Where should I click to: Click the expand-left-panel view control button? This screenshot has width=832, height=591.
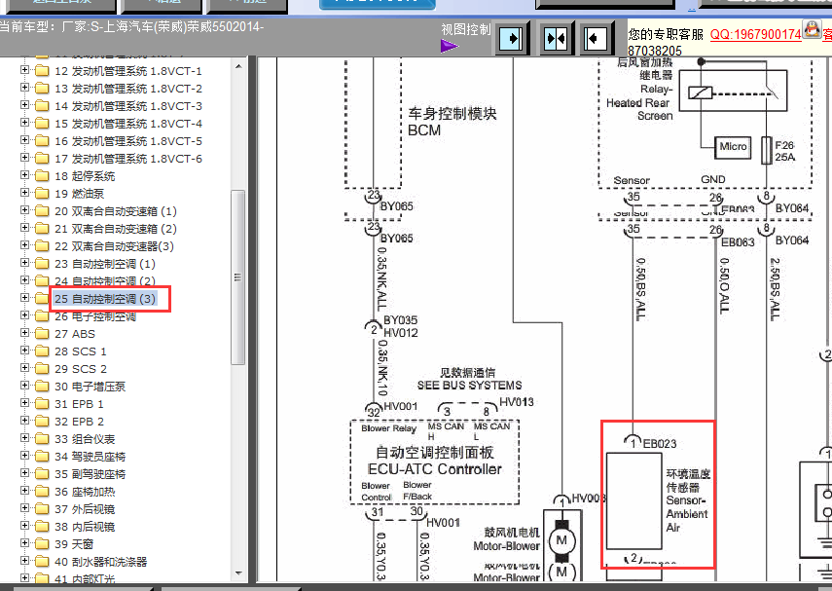[x=597, y=39]
